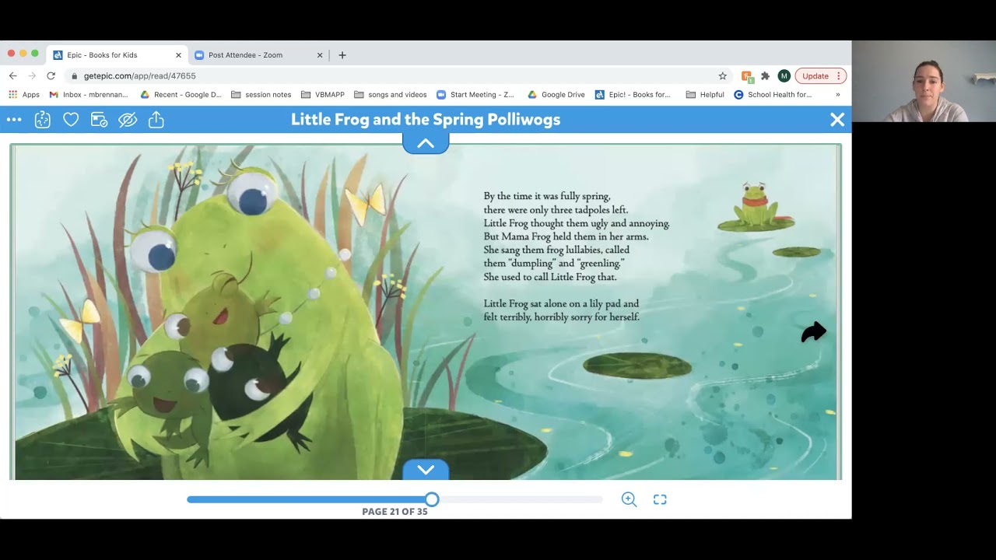Expand bottom panel with down chevron

point(426,470)
